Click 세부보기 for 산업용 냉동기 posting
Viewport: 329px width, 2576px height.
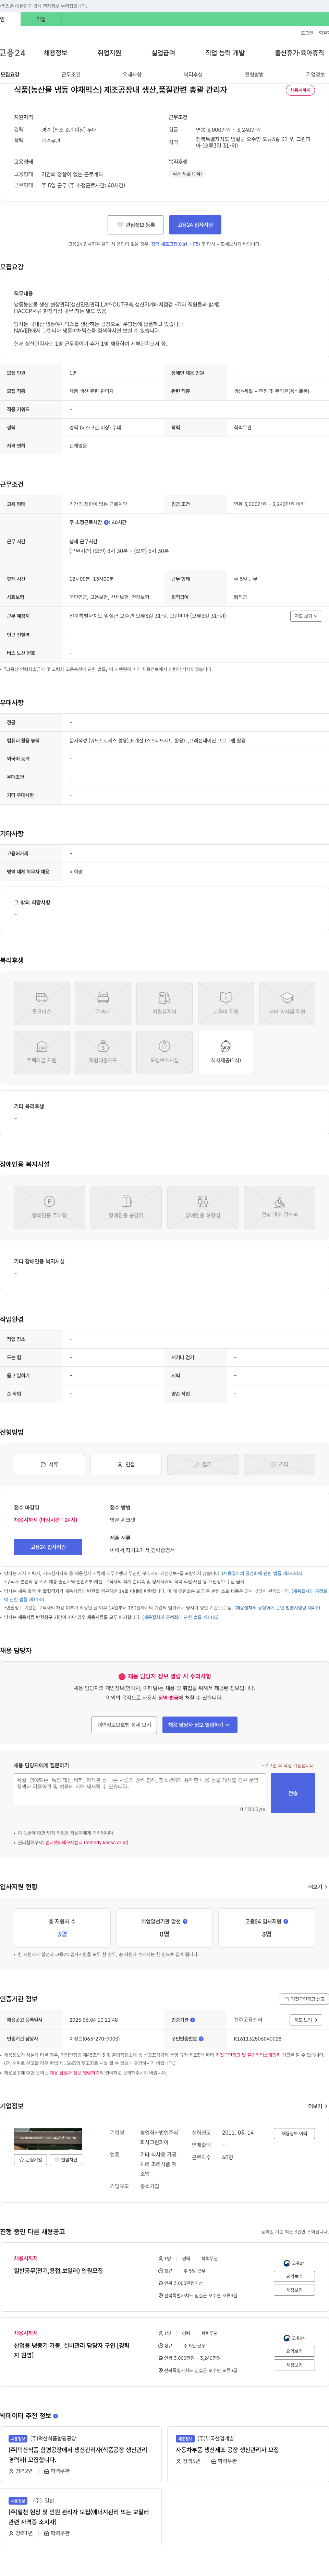pos(294,2365)
